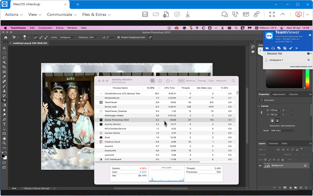
Task: Click the Photoshop Home icon
Action: [5, 37]
